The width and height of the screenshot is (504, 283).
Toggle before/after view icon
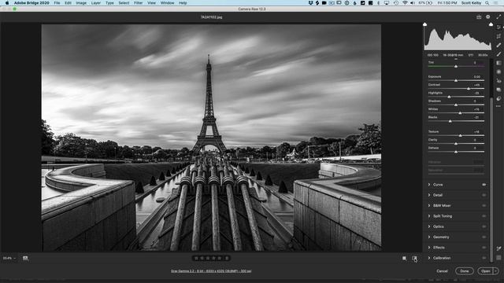[x=414, y=259]
